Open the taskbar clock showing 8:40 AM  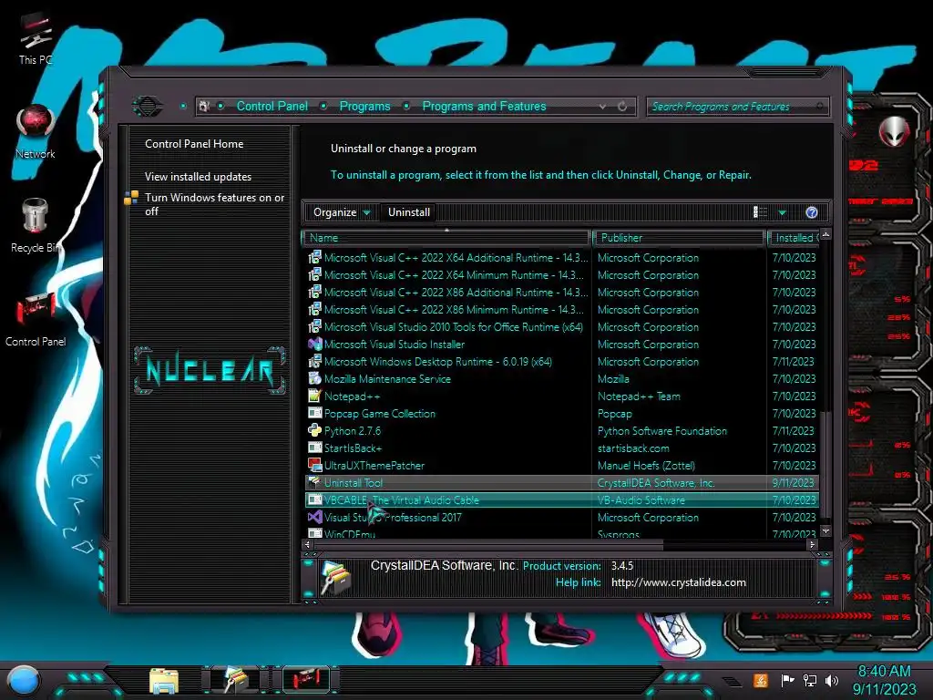click(x=884, y=680)
